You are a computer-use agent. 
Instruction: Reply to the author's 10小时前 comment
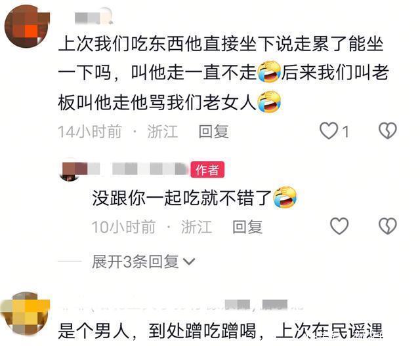click(x=247, y=227)
